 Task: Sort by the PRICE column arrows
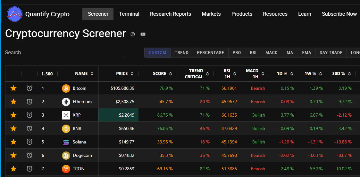tap(132, 74)
